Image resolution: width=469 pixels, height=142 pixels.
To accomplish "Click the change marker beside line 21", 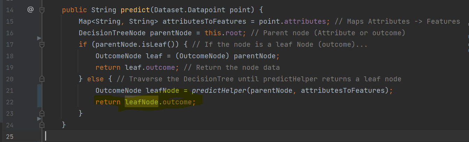I will pyautogui.click(x=39, y=91).
